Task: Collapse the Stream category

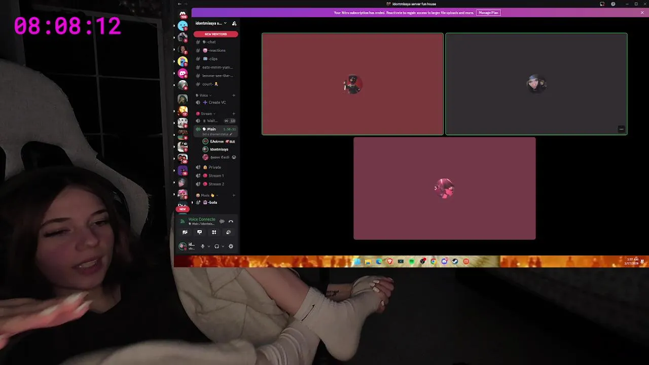Action: pos(206,114)
